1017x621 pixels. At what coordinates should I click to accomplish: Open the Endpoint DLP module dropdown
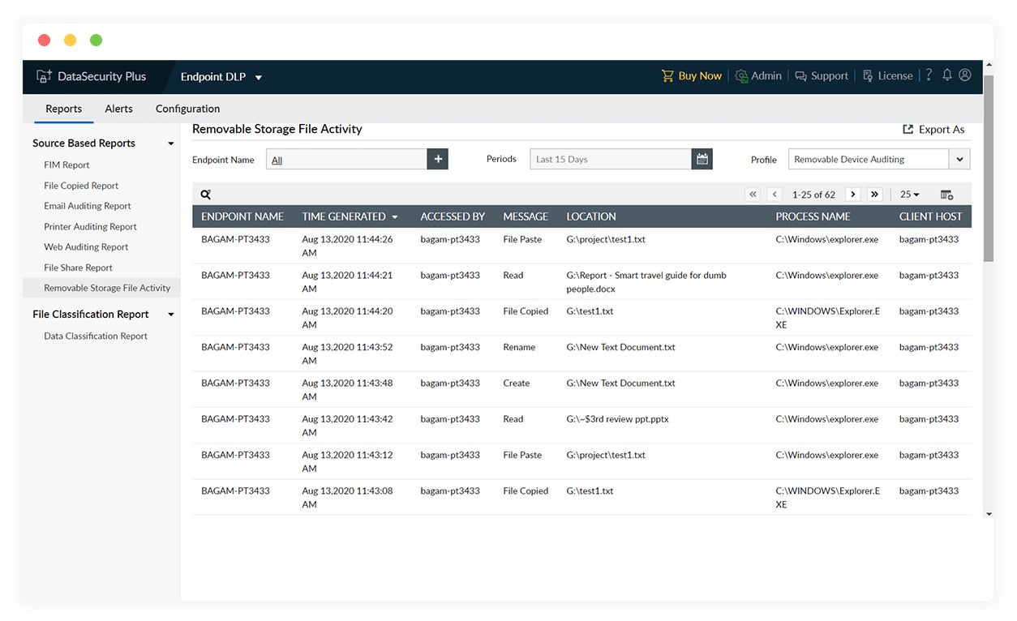pos(221,75)
